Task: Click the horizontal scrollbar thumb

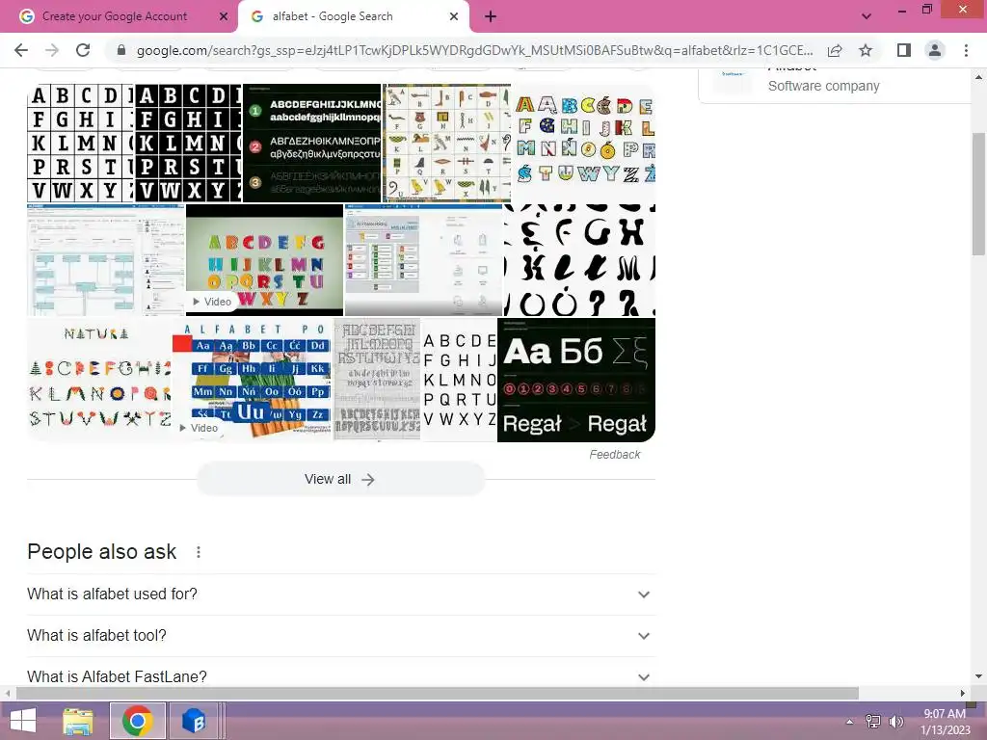Action: pos(438,693)
